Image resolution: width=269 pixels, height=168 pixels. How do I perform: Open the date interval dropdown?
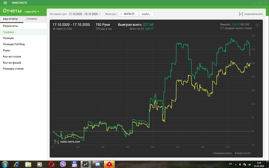(85, 14)
